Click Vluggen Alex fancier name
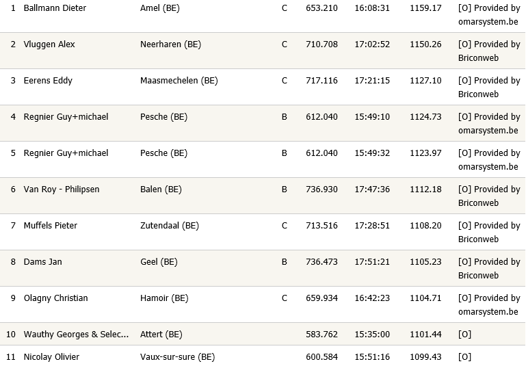This screenshot has height=366, width=526. click(x=49, y=44)
